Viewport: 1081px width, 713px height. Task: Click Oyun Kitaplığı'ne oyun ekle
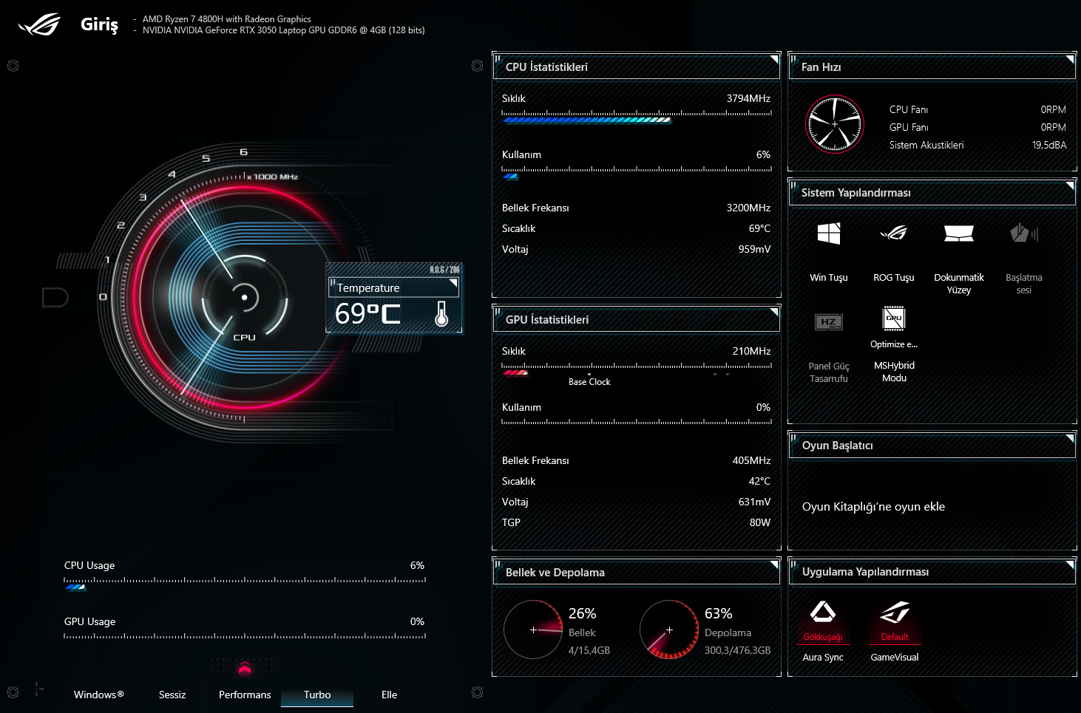tap(873, 507)
